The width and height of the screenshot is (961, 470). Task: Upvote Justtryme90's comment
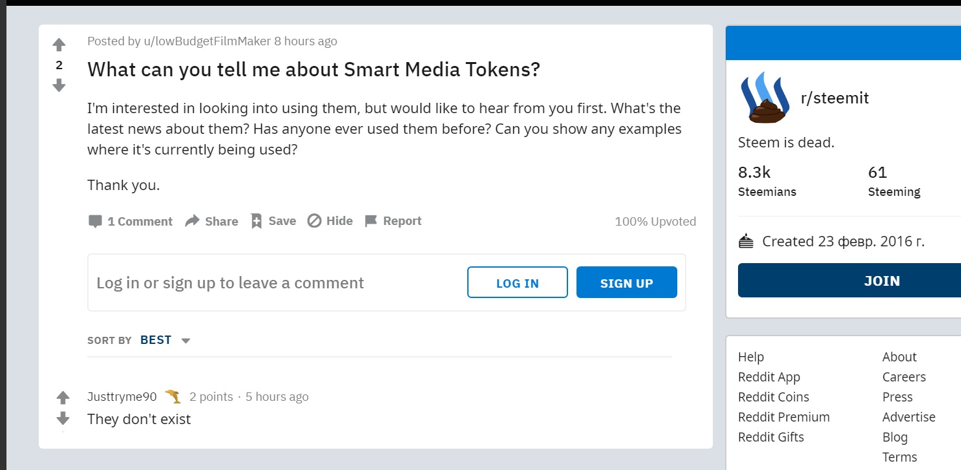[63, 397]
